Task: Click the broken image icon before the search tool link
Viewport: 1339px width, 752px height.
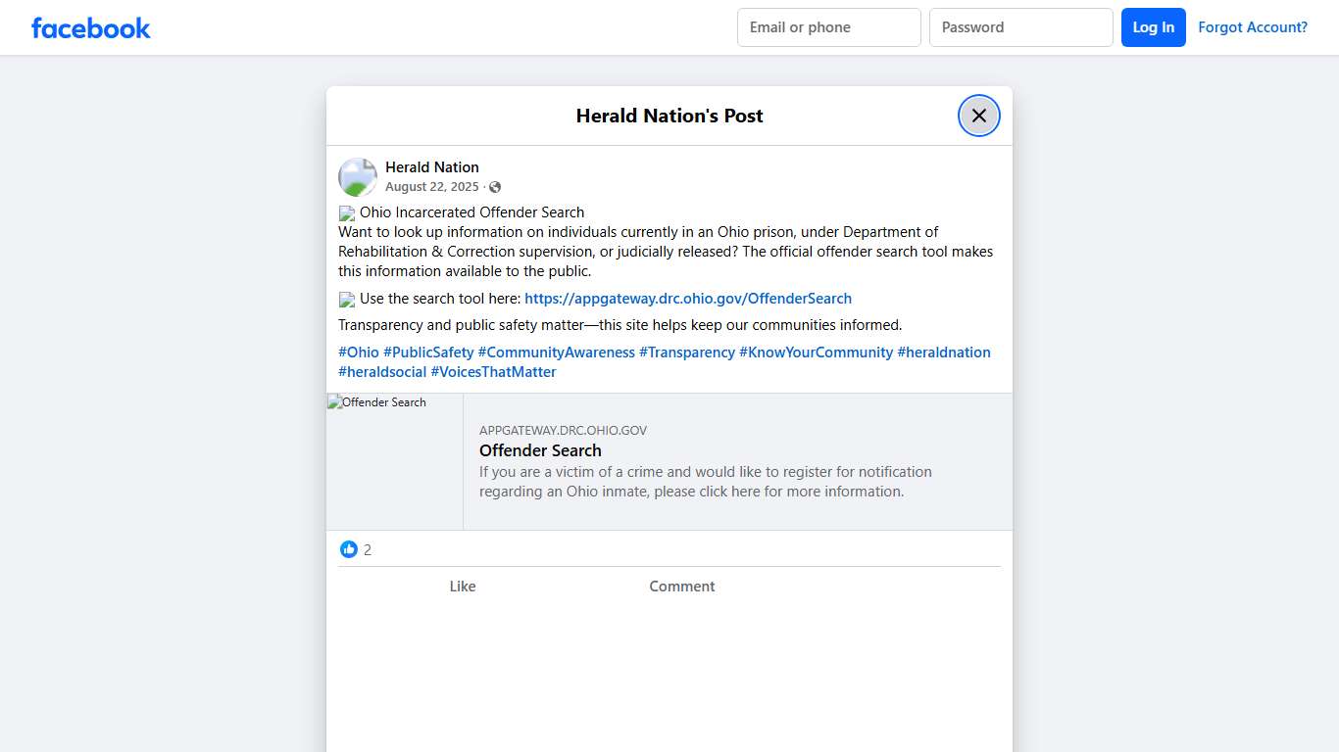Action: [x=347, y=299]
